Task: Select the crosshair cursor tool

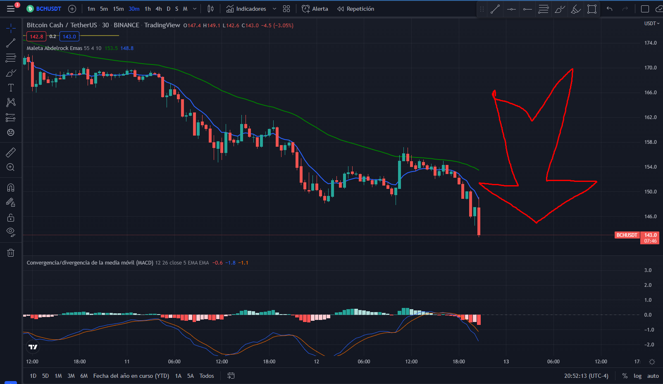Action: [x=11, y=28]
